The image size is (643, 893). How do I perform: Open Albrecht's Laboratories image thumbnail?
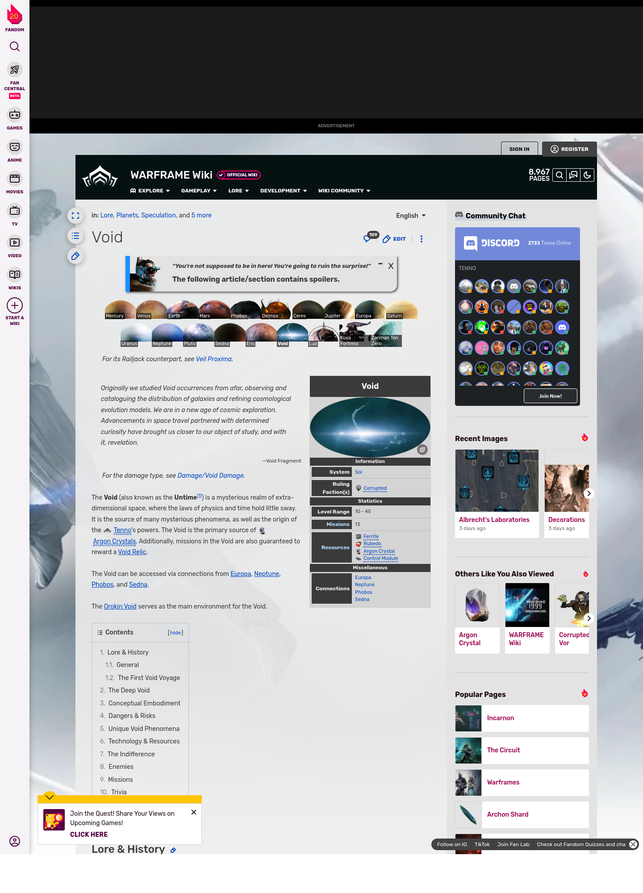click(x=497, y=480)
